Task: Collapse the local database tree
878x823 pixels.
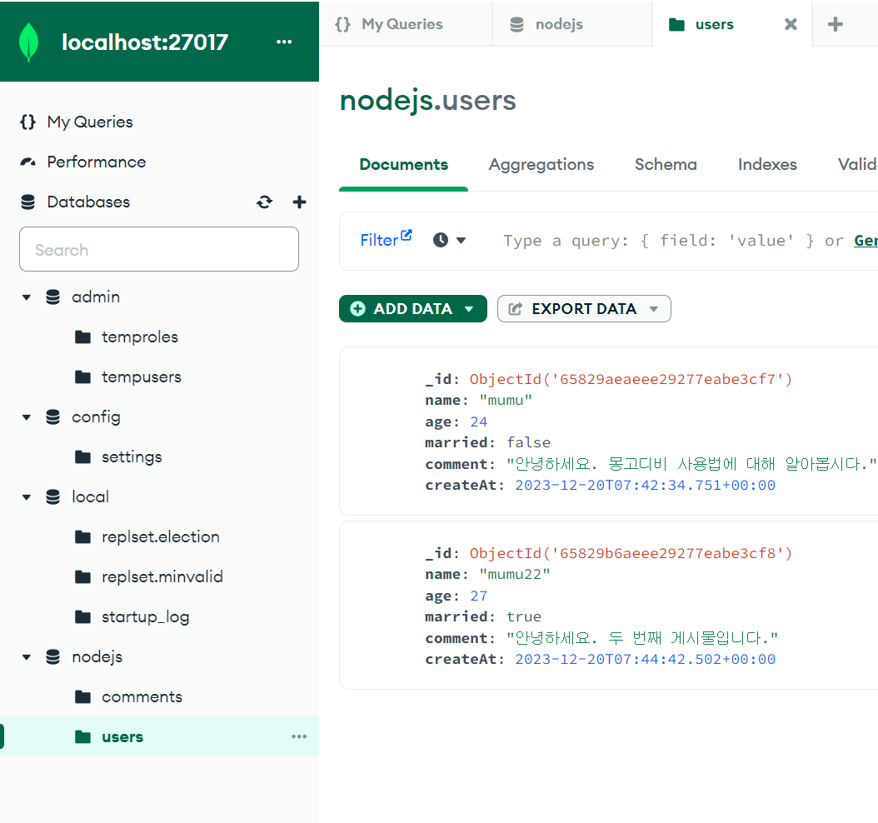Action: coord(27,497)
